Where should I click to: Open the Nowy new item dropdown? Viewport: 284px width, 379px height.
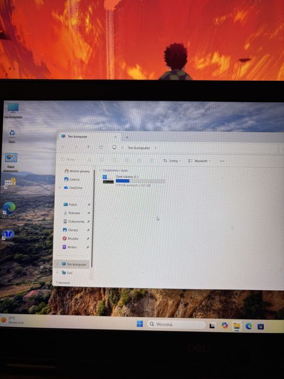click(69, 159)
